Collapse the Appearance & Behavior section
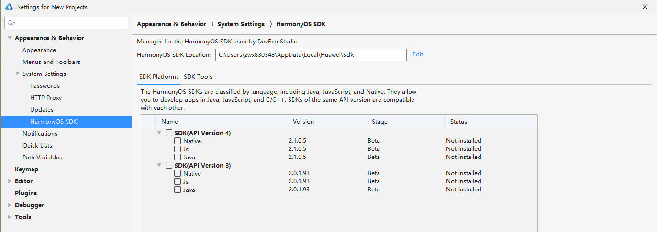Viewport: 657px width, 232px height. (x=10, y=38)
